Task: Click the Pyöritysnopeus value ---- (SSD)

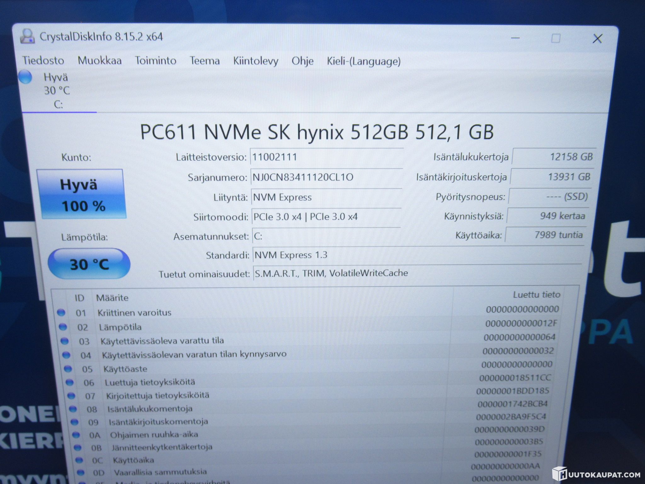Action: [x=550, y=197]
